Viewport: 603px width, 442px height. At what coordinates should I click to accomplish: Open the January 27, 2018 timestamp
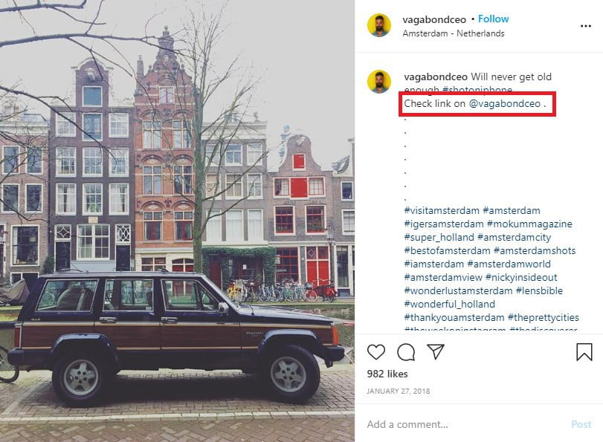pos(399,391)
